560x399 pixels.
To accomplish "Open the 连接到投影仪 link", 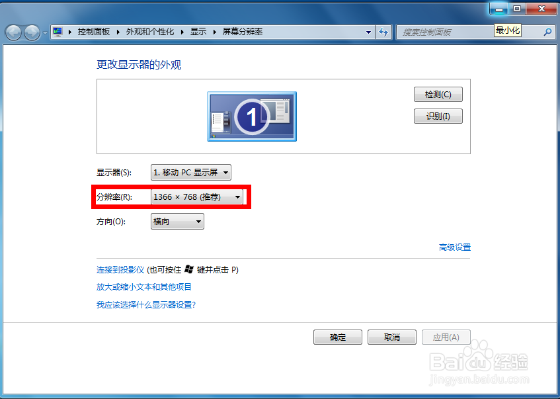I will 120,269.
